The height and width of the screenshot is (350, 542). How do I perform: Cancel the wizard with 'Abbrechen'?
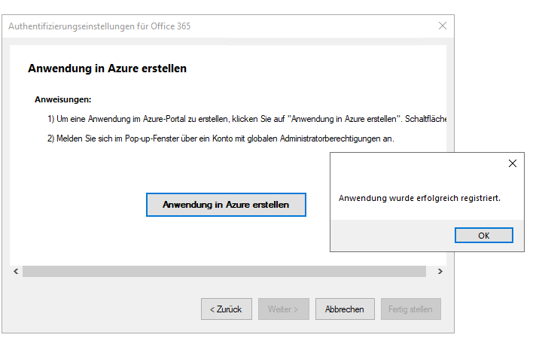[x=345, y=309]
